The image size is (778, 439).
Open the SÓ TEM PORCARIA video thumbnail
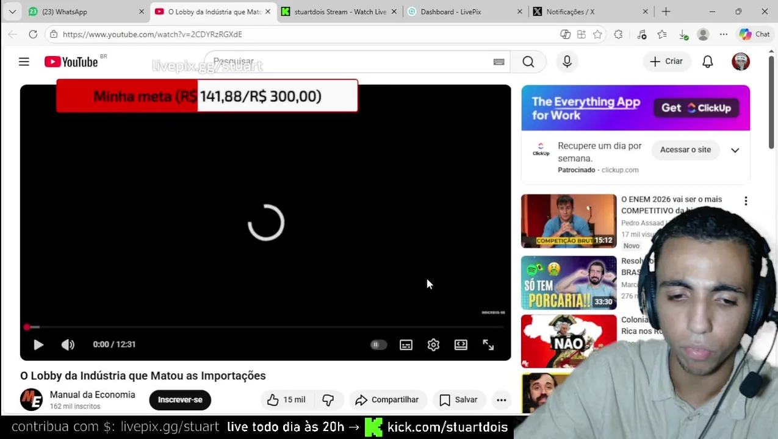(x=569, y=282)
